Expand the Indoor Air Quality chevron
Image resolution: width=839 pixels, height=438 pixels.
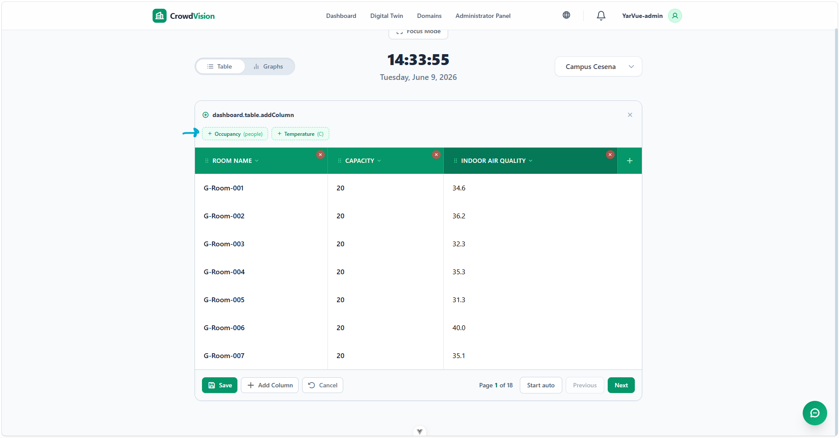531,161
